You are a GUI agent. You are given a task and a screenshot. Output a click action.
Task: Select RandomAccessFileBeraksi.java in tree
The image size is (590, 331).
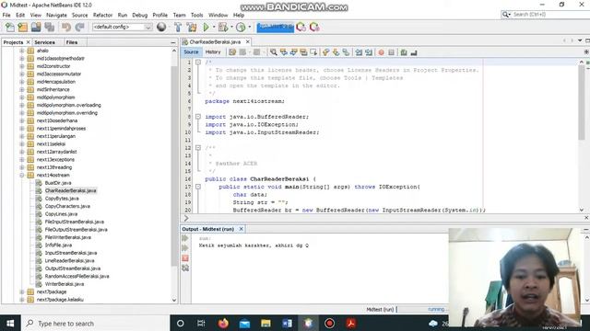77,276
